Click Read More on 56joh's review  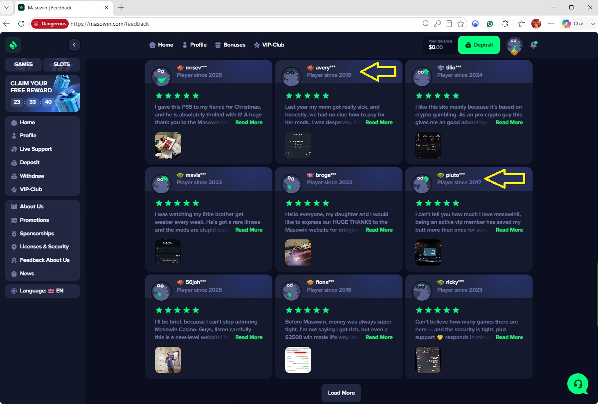(x=249, y=337)
